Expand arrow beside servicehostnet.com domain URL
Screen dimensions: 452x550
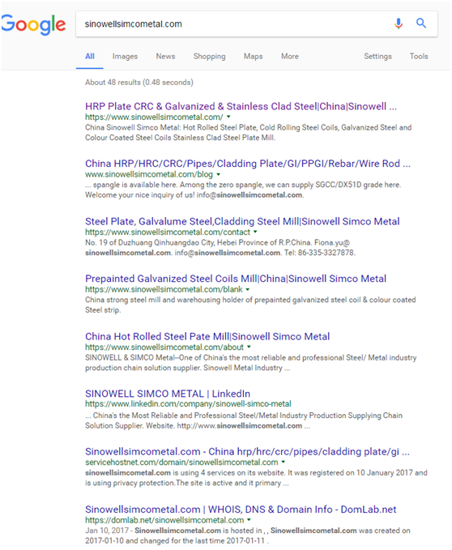pos(283,463)
